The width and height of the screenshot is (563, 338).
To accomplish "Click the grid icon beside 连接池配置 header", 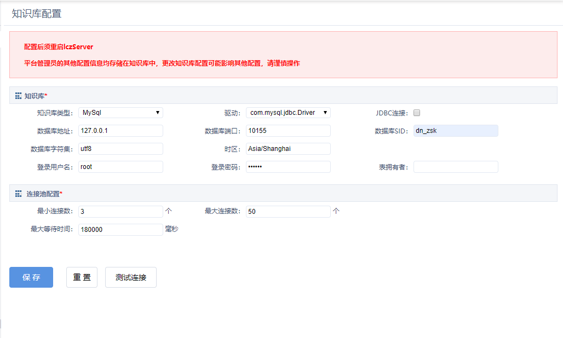I will coord(18,194).
